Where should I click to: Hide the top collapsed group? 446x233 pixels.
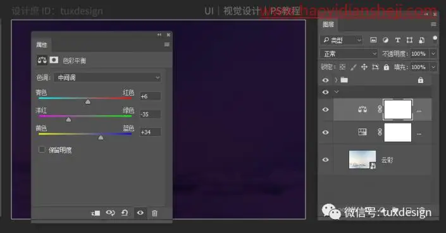pos(325,80)
